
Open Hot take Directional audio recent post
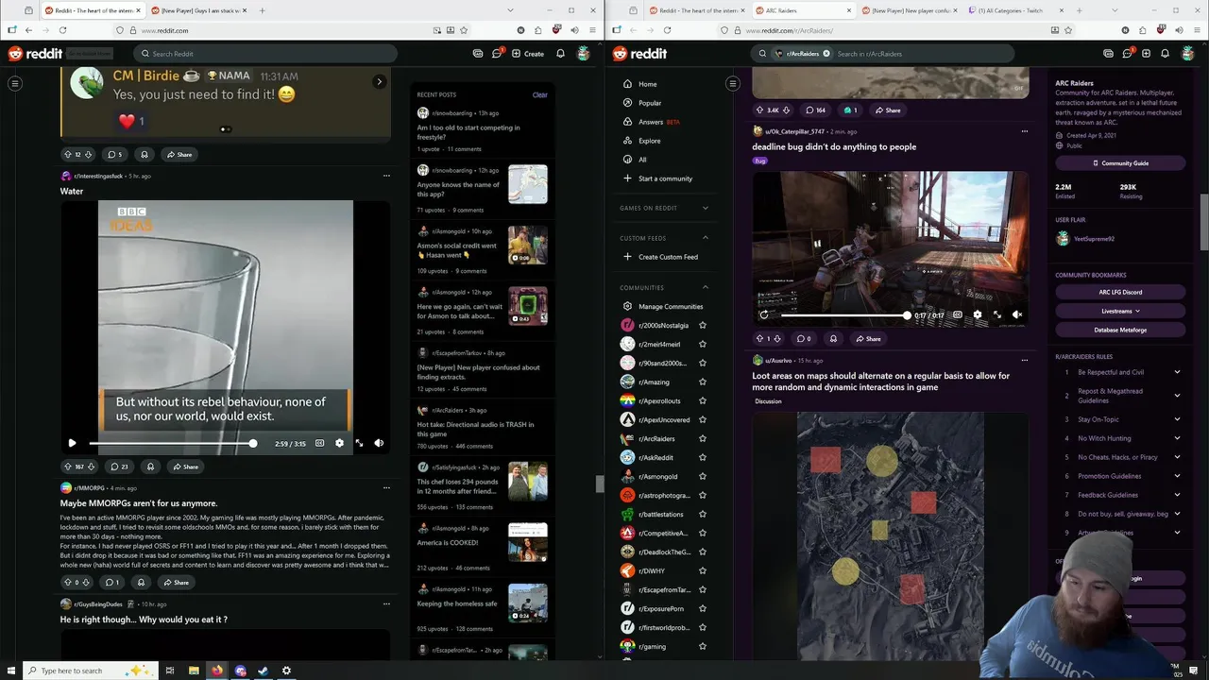(x=476, y=429)
